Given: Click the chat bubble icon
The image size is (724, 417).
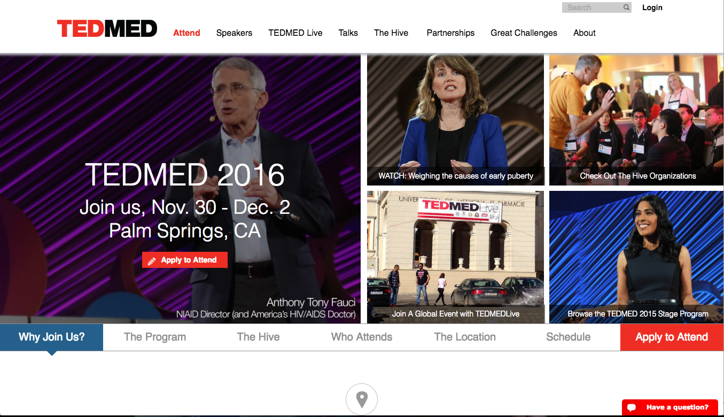Looking at the screenshot, I should point(632,407).
